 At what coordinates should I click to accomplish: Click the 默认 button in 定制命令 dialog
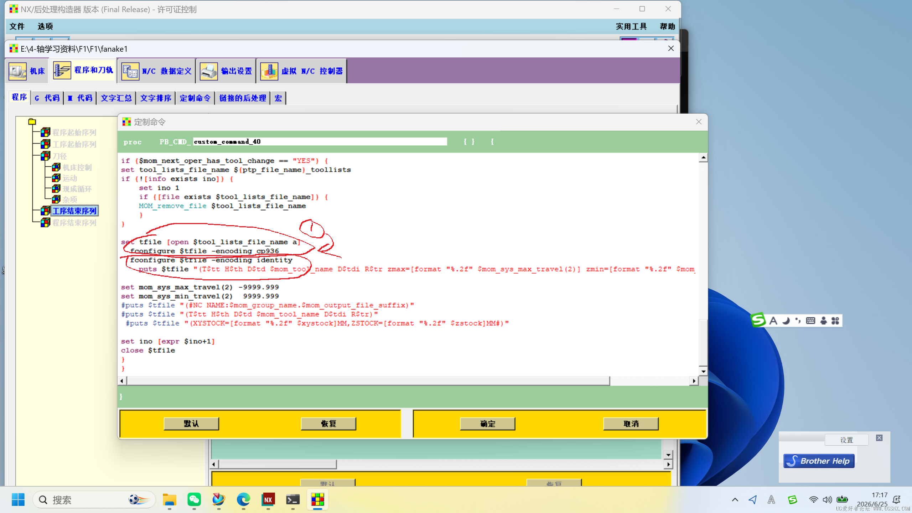[191, 424]
